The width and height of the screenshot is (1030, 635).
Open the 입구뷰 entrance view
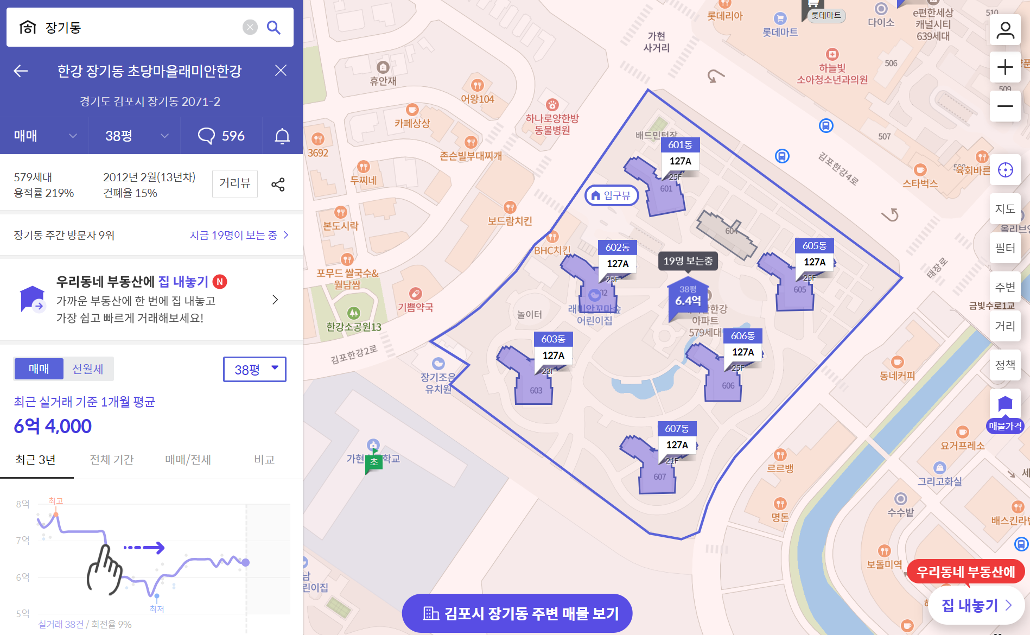(611, 195)
